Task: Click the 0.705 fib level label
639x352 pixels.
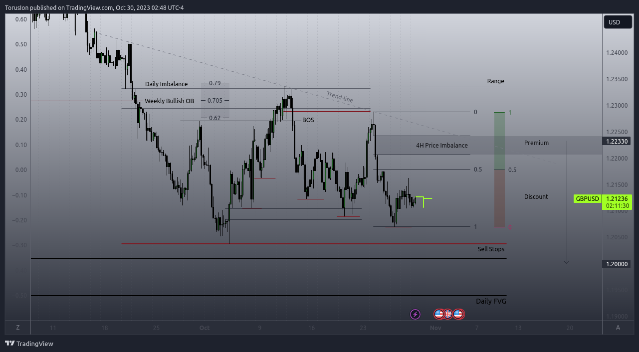Action: click(x=214, y=101)
